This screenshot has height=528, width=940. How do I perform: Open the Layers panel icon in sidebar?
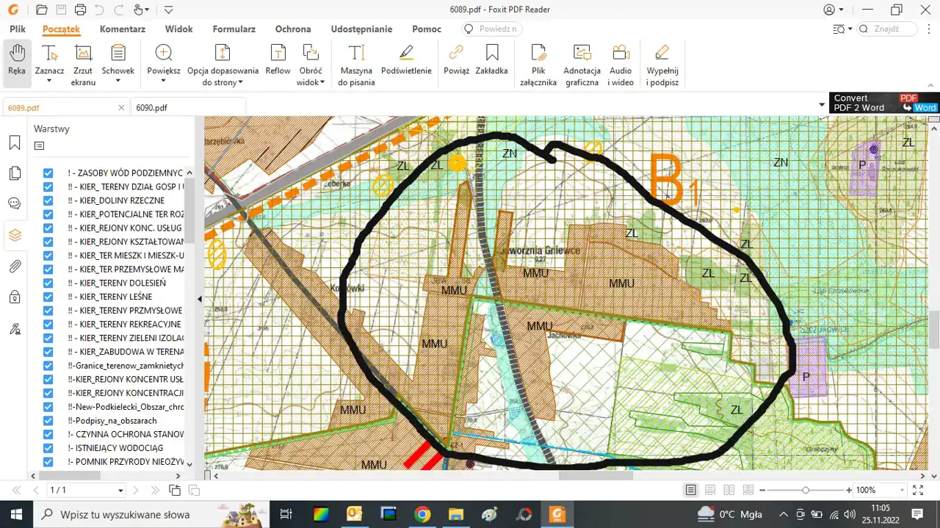(15, 236)
